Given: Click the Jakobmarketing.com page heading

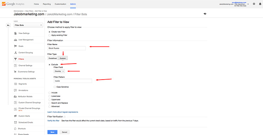Looking at the screenshot, I should tap(29, 14).
